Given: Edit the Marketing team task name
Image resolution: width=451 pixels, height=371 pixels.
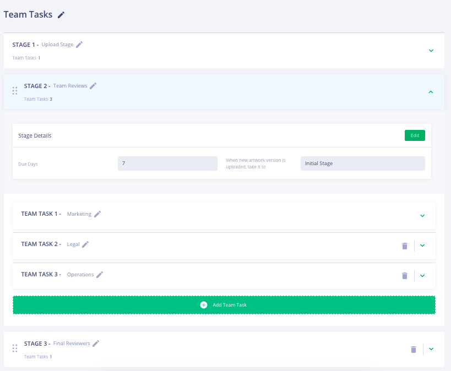Looking at the screenshot, I should [97, 214].
